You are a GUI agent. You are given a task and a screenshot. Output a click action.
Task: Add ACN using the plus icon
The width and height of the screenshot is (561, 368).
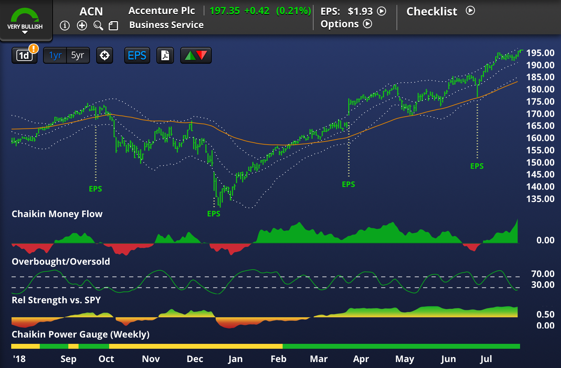coord(82,26)
